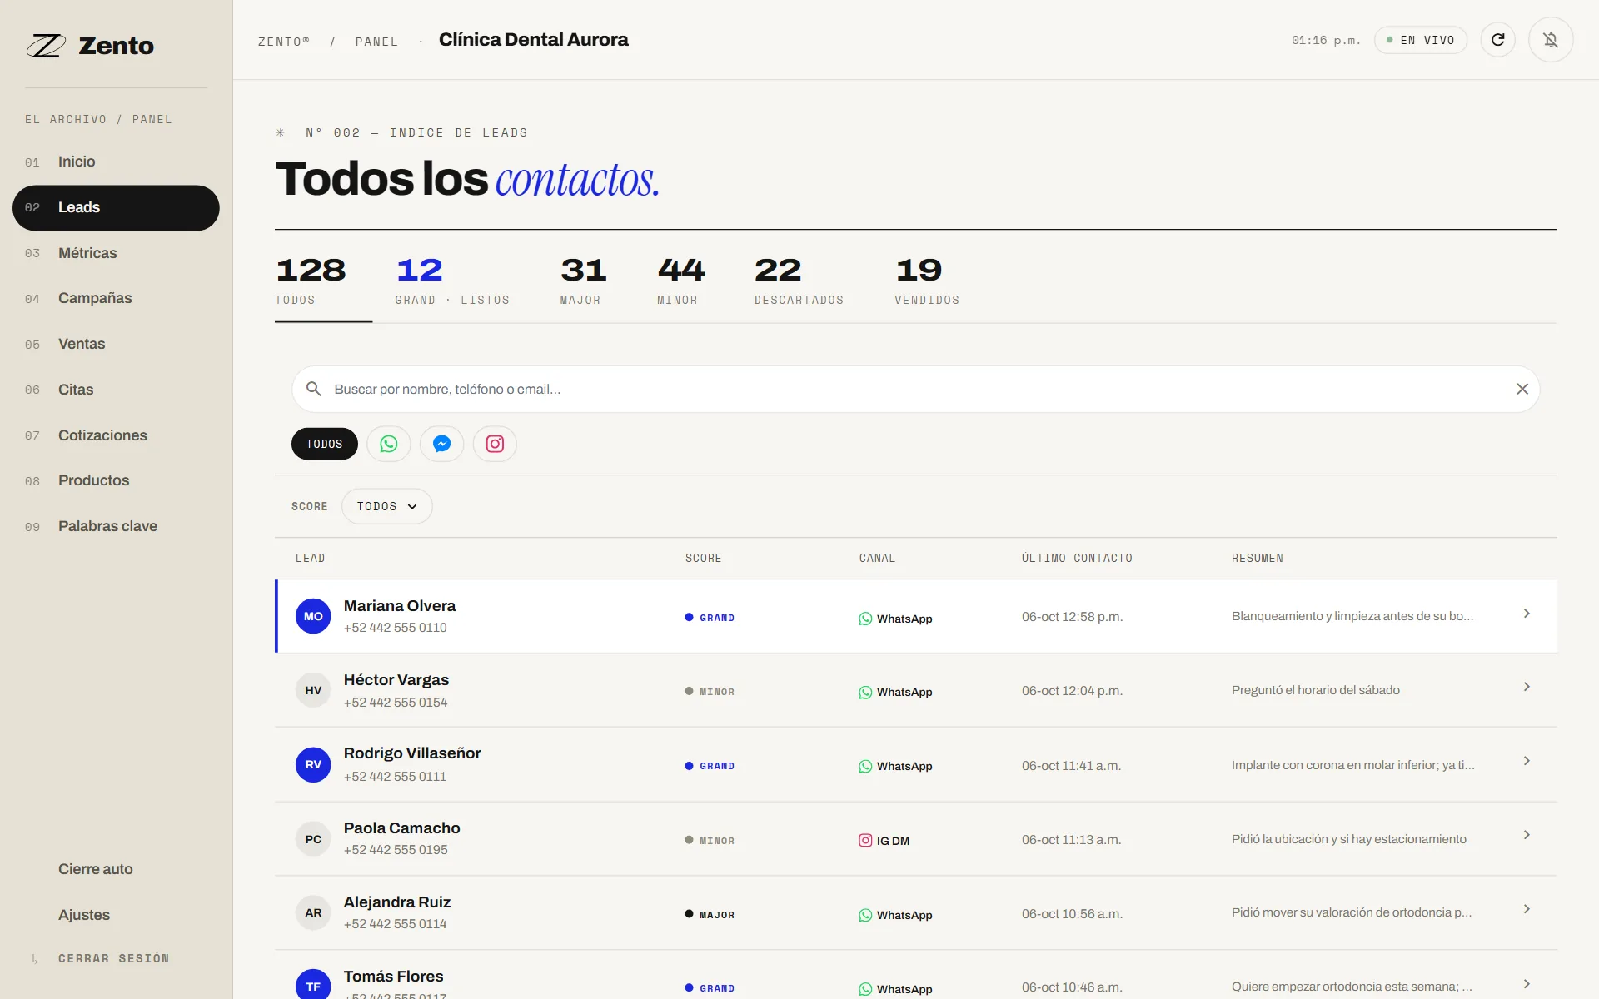Filter leads by WhatsApp channel icon
Viewport: 1599px width, 999px height.
coord(389,444)
